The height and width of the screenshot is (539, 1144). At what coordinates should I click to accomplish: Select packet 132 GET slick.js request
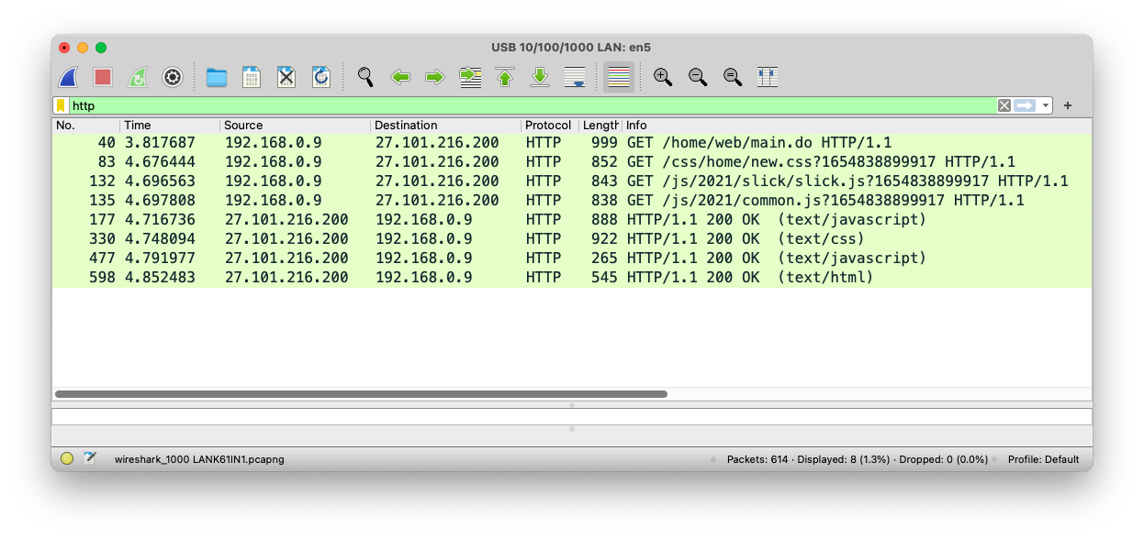pos(572,181)
